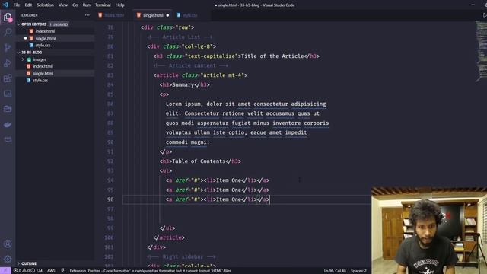Click the '1 UNSAVED' badge
This screenshot has width=487, height=274.
pyautogui.click(x=59, y=24)
